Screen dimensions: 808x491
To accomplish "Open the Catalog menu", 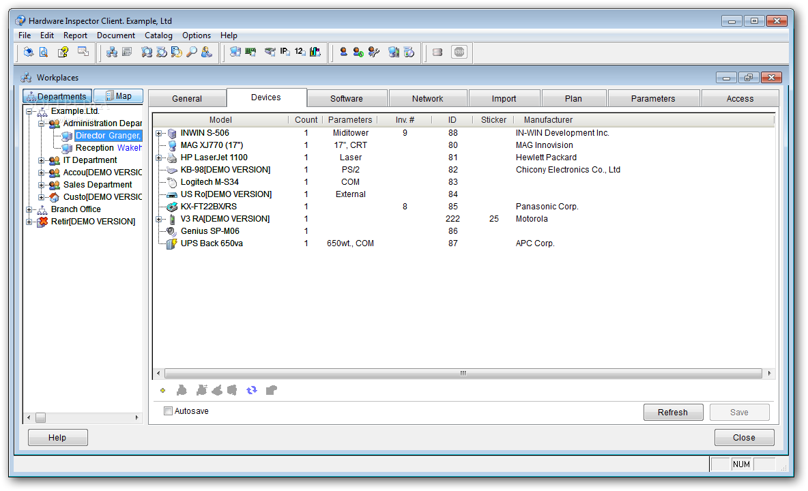I will coord(158,35).
